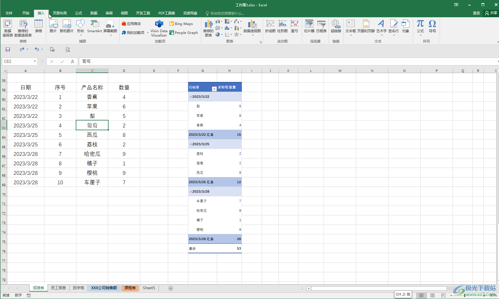Switch to Page Break Preview in status bar
This screenshot has height=299, width=499.
tap(443, 295)
